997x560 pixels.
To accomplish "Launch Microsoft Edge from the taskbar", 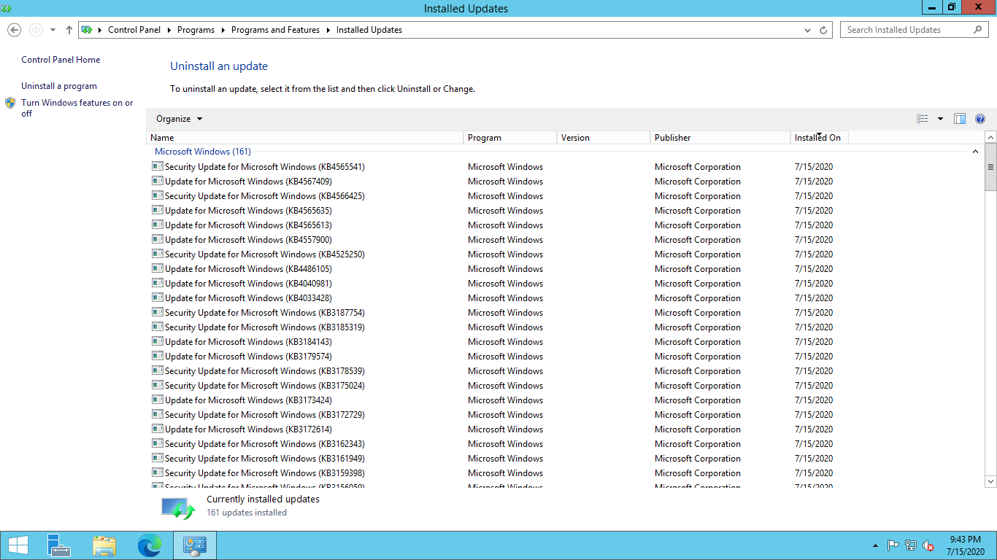I will click(150, 545).
